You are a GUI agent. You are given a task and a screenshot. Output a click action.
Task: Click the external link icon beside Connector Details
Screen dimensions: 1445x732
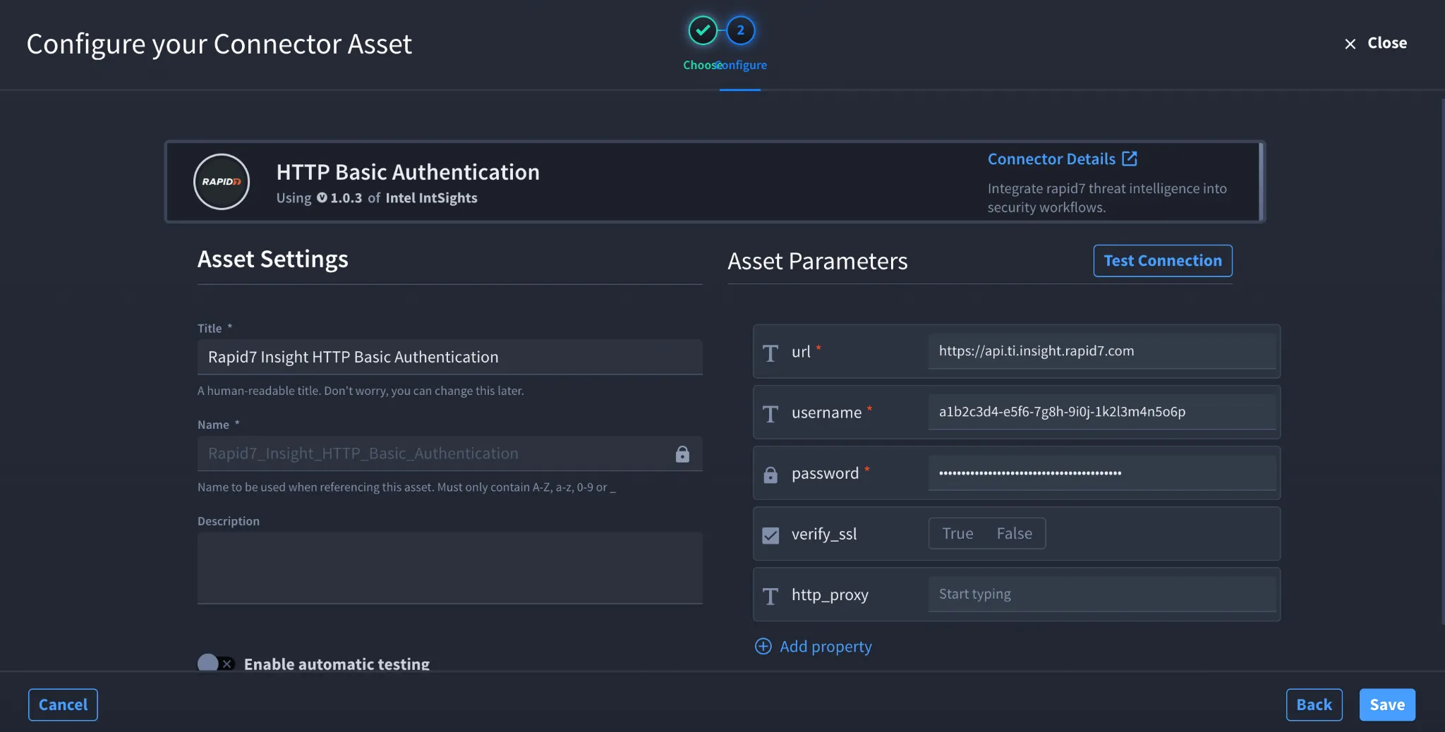pyautogui.click(x=1130, y=159)
